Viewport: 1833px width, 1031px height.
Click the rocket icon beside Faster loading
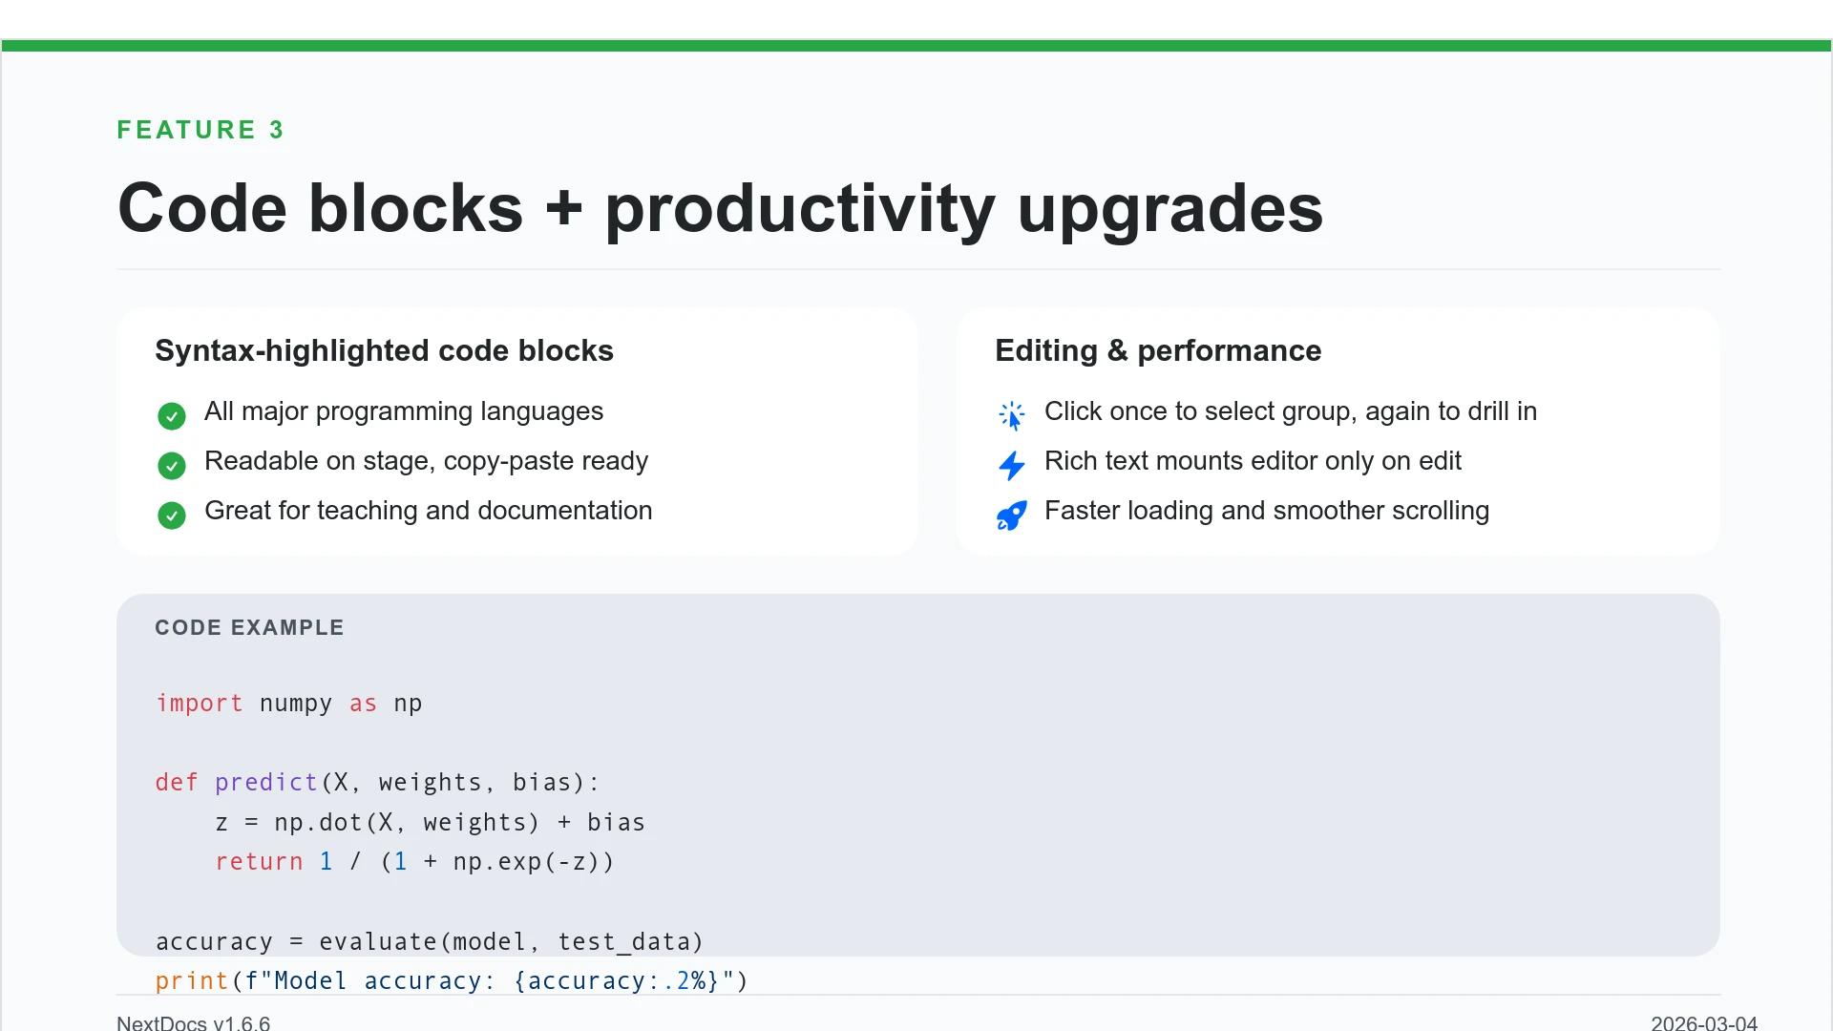click(x=1011, y=515)
